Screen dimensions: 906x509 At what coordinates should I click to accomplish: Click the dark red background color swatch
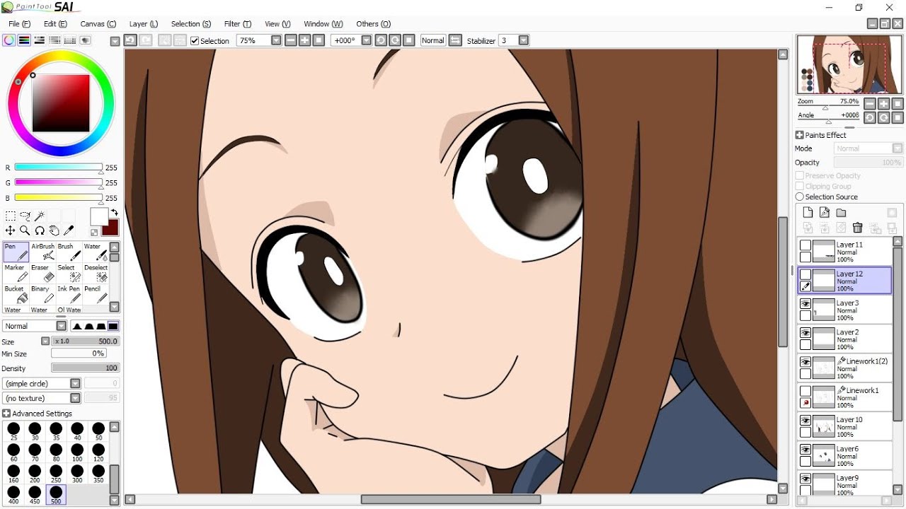(110, 228)
